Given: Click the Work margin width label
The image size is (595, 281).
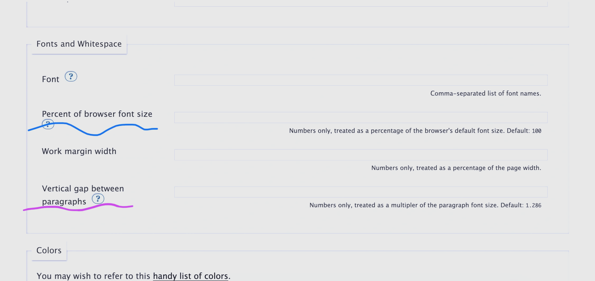Looking at the screenshot, I should coord(79,151).
